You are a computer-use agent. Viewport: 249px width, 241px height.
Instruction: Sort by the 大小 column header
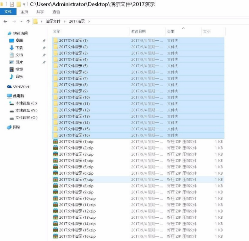click(x=207, y=32)
